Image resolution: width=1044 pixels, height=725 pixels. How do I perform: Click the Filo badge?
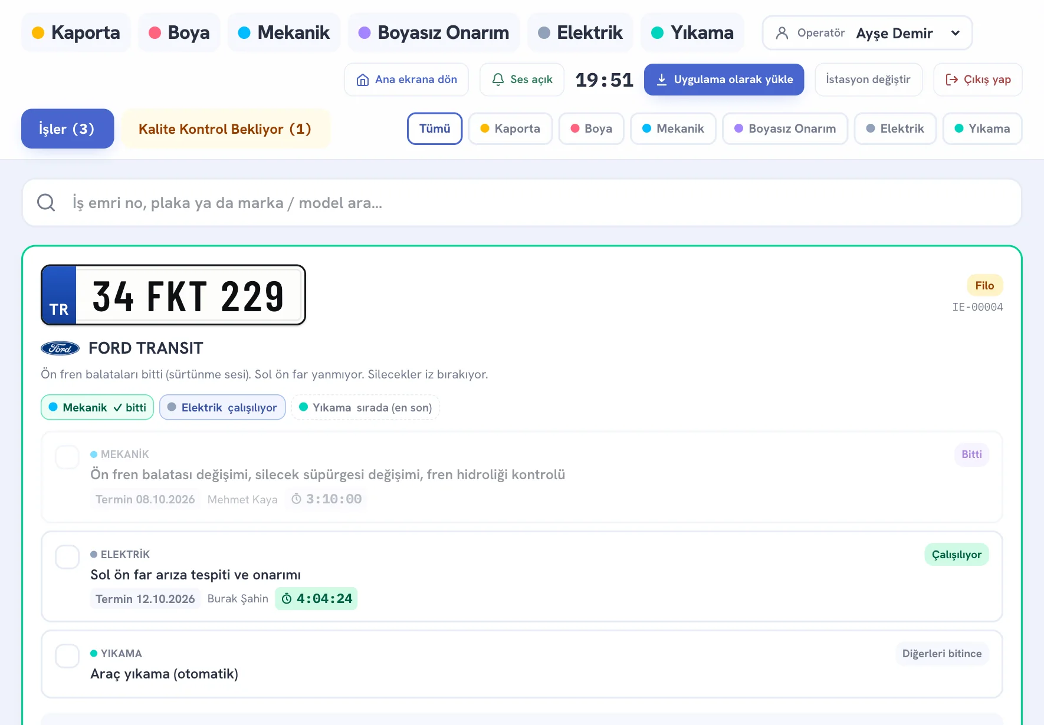984,285
